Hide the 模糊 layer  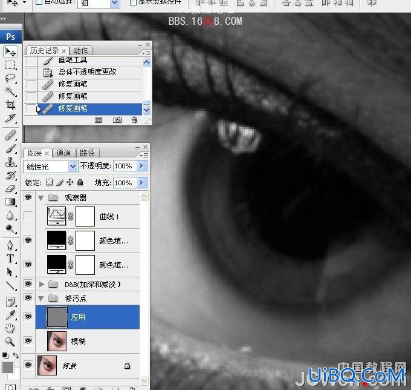pos(28,341)
